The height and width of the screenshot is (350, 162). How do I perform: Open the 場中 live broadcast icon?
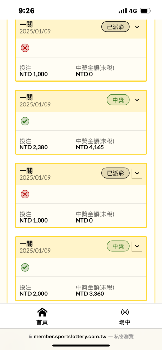click(x=124, y=312)
